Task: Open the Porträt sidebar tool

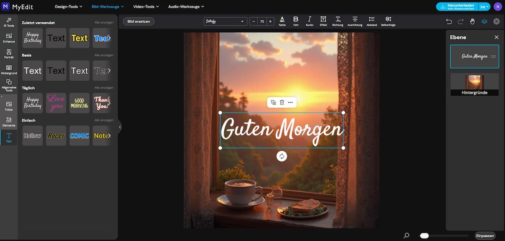Action: click(x=8, y=54)
